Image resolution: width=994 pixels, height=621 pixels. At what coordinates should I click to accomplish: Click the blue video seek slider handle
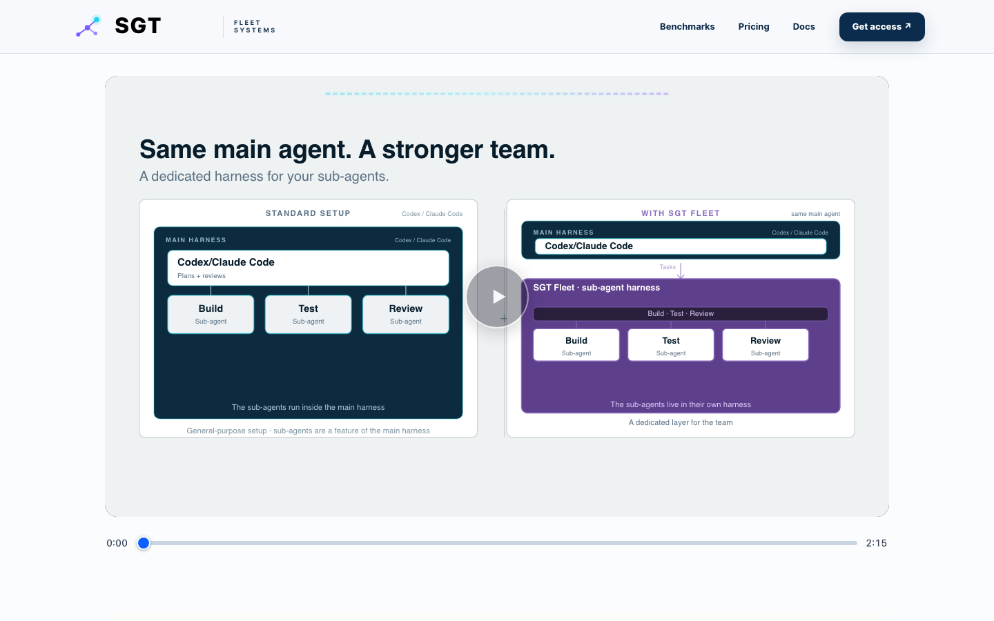(x=144, y=543)
